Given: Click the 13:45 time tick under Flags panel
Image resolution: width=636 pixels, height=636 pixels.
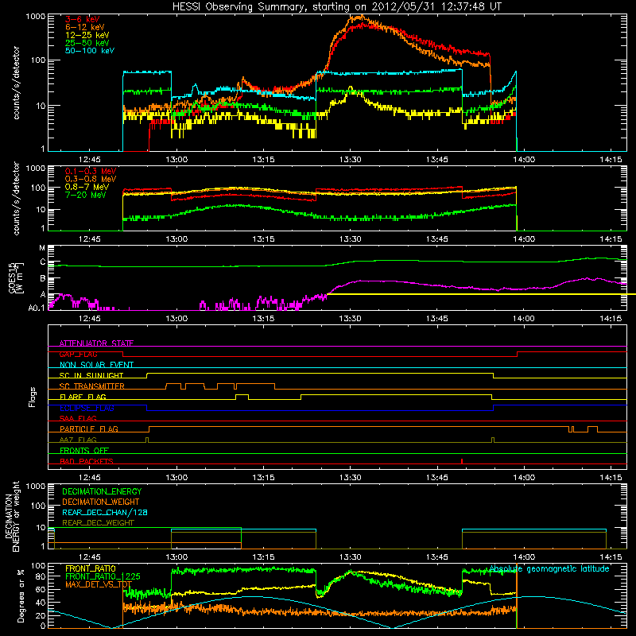Looking at the screenshot, I should point(436,478).
